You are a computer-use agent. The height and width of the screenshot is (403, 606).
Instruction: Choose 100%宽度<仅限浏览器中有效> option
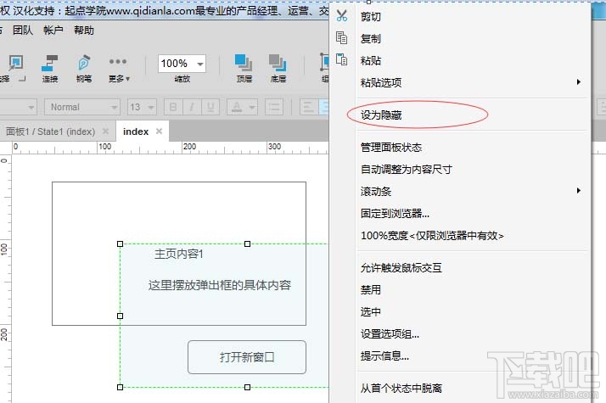pos(433,235)
